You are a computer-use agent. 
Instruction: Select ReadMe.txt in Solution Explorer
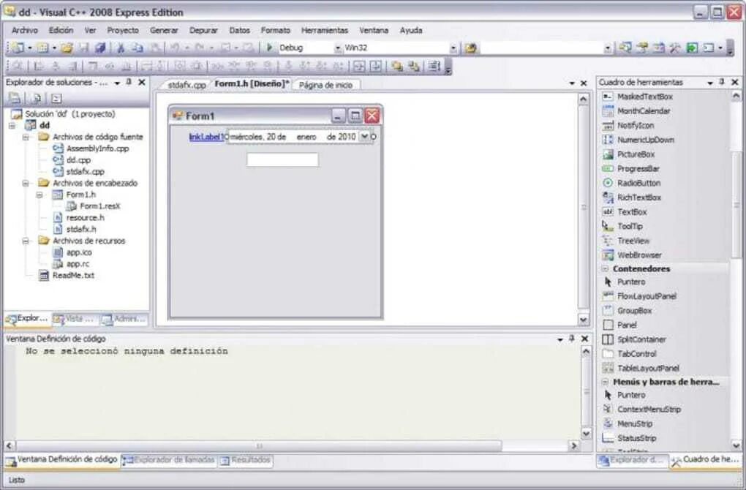tap(73, 275)
